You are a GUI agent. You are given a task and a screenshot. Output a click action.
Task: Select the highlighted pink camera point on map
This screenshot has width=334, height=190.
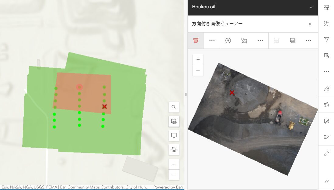click(x=79, y=87)
